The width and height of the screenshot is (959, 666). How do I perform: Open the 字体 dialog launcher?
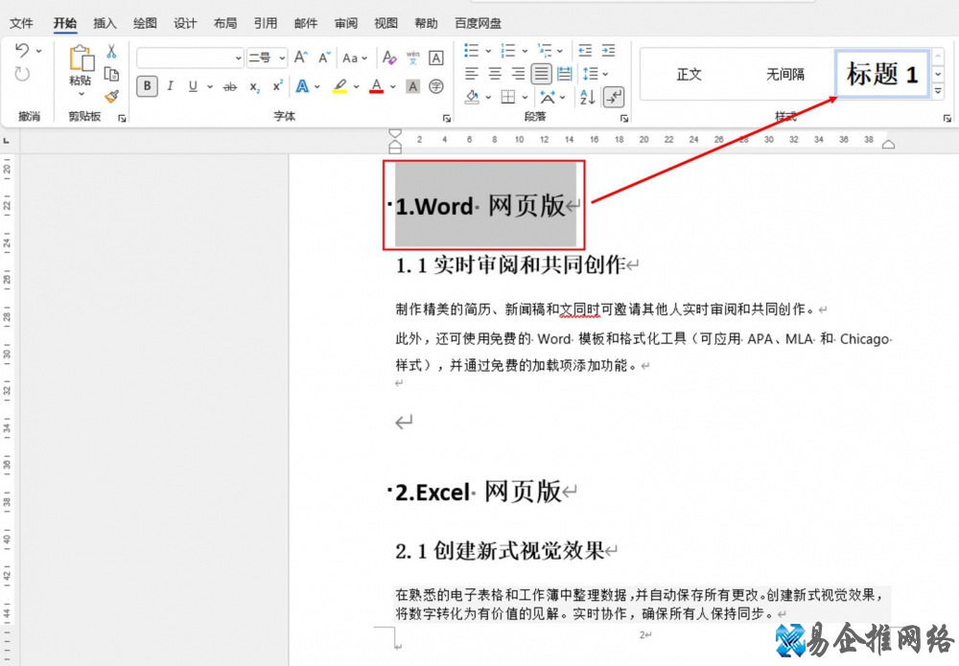(447, 118)
